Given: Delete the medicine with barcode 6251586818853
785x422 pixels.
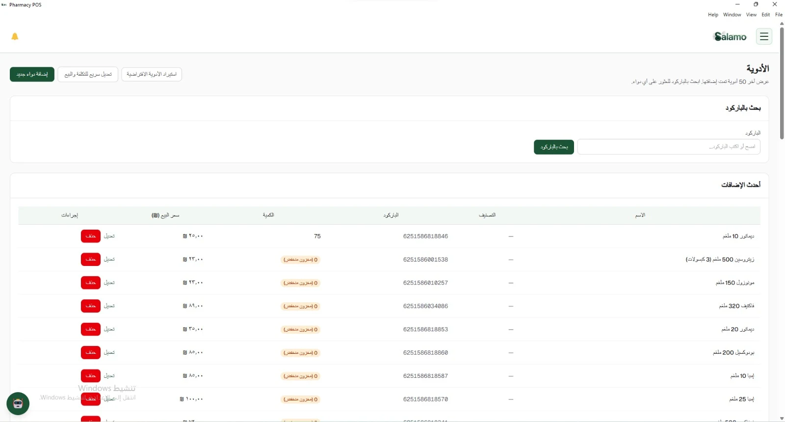Looking at the screenshot, I should pyautogui.click(x=91, y=329).
